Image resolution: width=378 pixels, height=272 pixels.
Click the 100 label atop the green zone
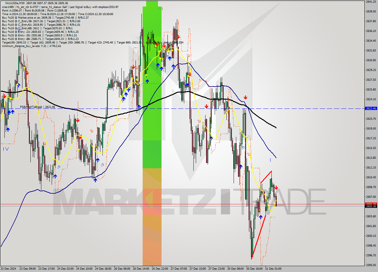coord(159,9)
